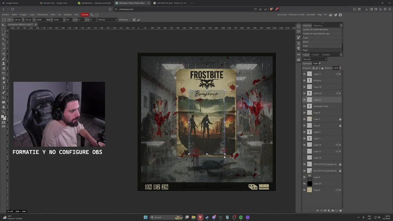This screenshot has height=221, width=393.
Task: Open the character panel Tt icon
Action: tap(298, 44)
